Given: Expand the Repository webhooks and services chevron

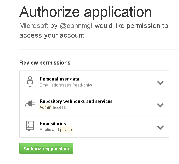Looking at the screenshot, I should tap(160, 105).
